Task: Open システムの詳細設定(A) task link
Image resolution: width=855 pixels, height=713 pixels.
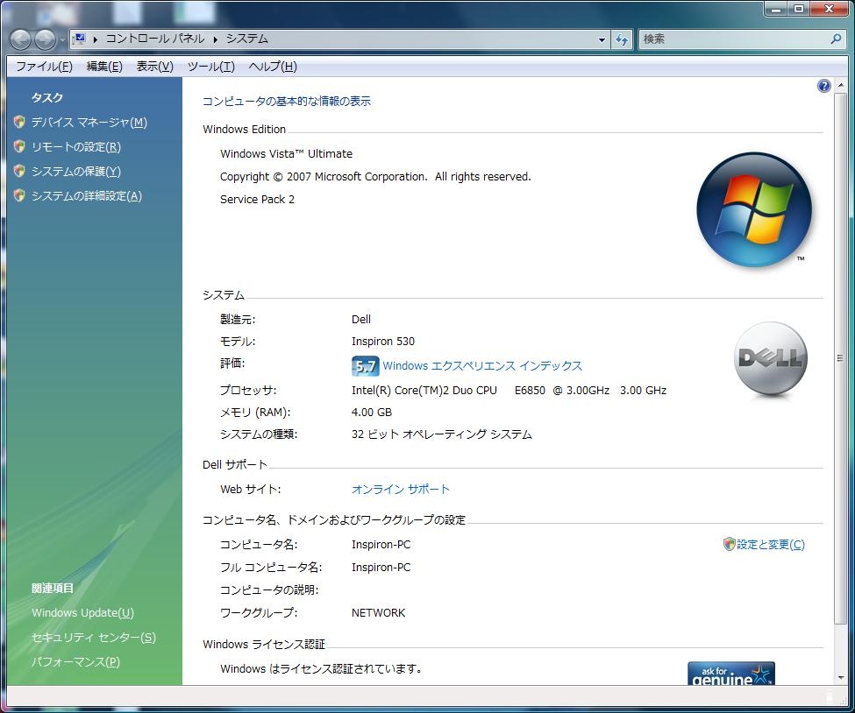Action: tap(87, 196)
